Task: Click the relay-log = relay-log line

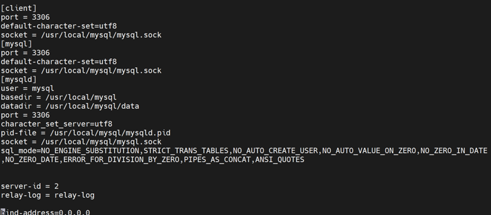Action: pyautogui.click(x=48, y=196)
